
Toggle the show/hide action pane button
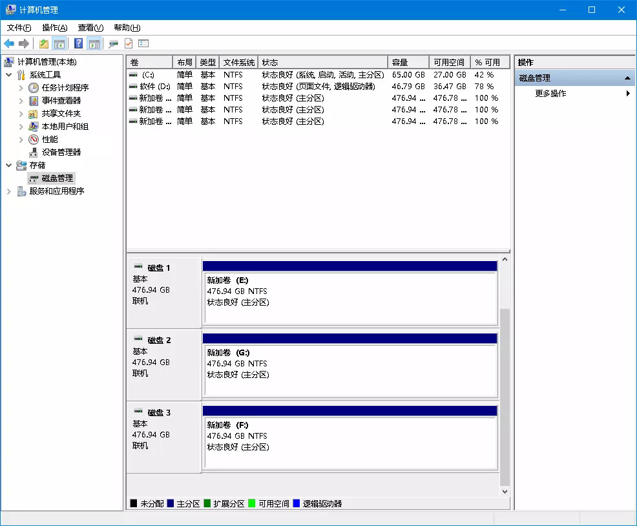(x=94, y=43)
